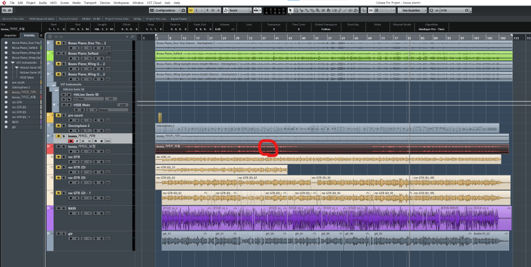Click the camera snapshot icon beside Configurations
This screenshot has height=267, width=531.
[183, 10]
